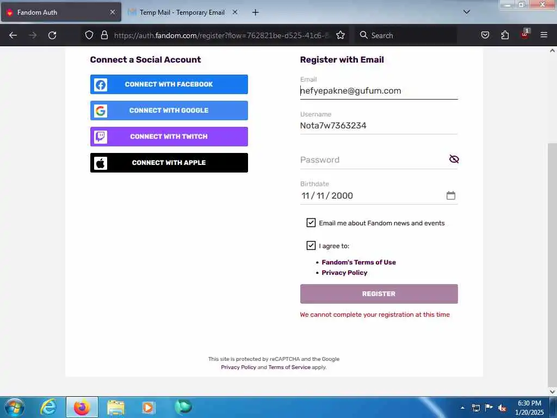This screenshot has height=418, width=557.
Task: Click the scrollbar up arrow
Action: (x=552, y=51)
